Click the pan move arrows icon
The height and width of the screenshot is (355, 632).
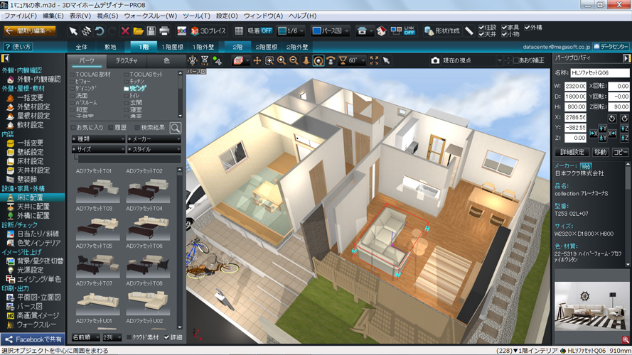click(257, 61)
